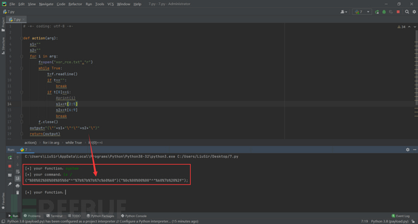Click the tool windows quick access icon

pos(3,222)
